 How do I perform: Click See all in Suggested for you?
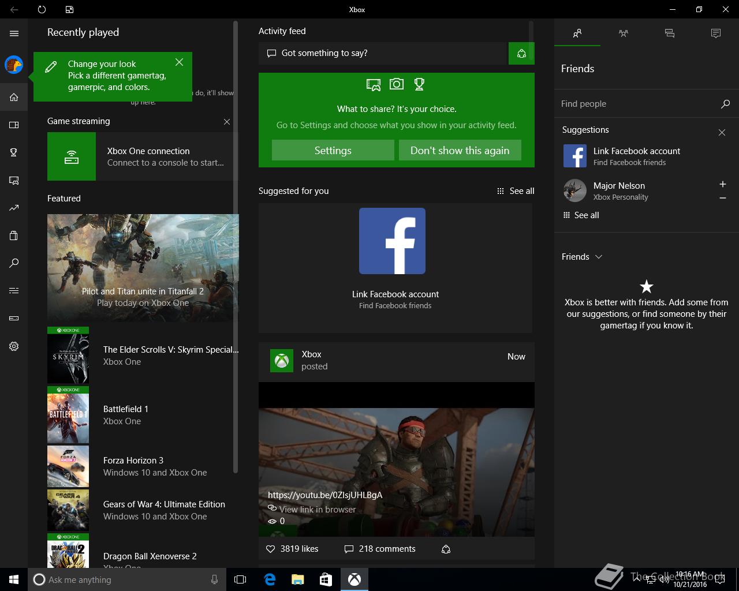[516, 191]
